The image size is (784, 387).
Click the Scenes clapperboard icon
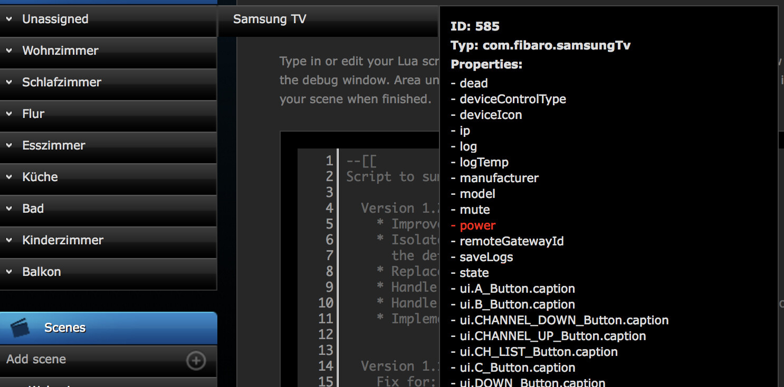coord(21,328)
